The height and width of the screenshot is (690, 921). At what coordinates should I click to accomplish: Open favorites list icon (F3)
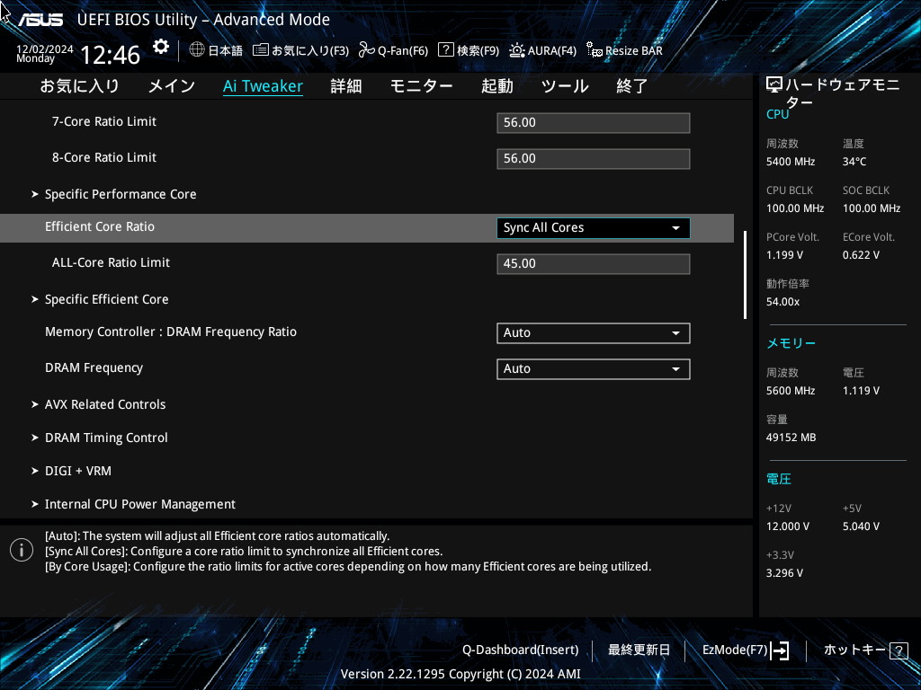(261, 50)
